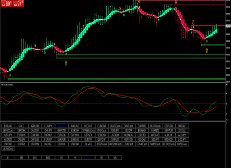Switch the chart symbol to EURUSD

8,126
